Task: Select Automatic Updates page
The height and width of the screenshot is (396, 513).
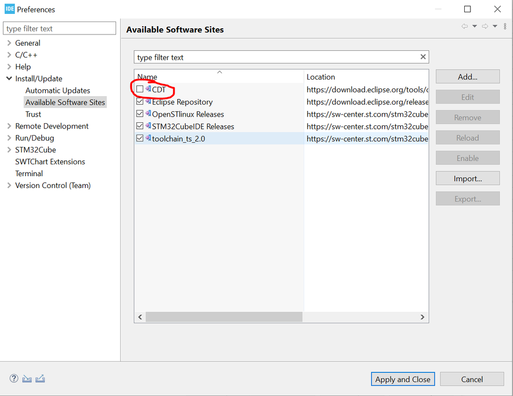Action: (58, 90)
